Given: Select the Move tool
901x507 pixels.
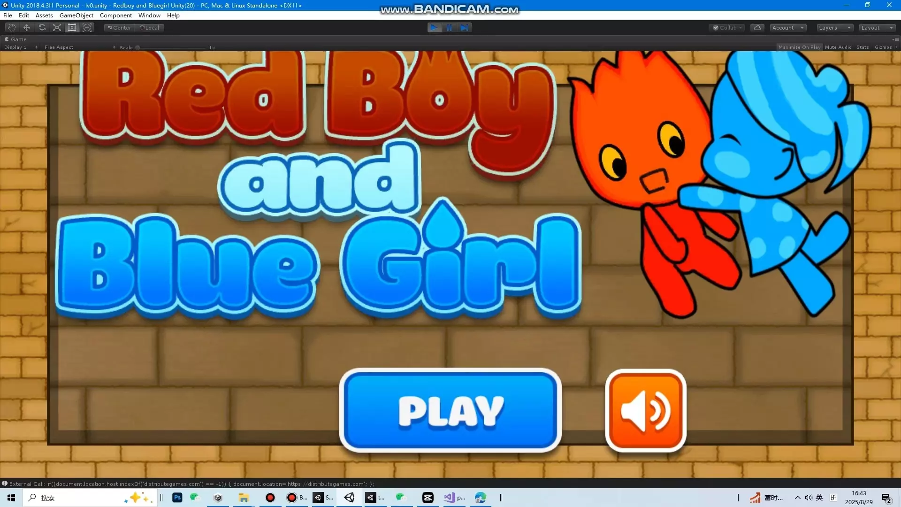Looking at the screenshot, I should [x=27, y=28].
